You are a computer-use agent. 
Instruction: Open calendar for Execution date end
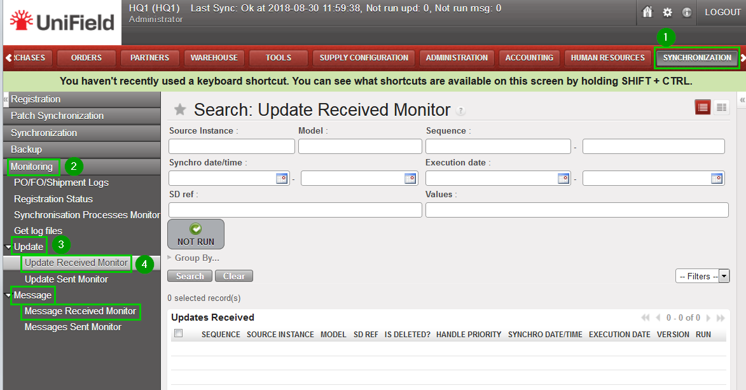point(717,179)
